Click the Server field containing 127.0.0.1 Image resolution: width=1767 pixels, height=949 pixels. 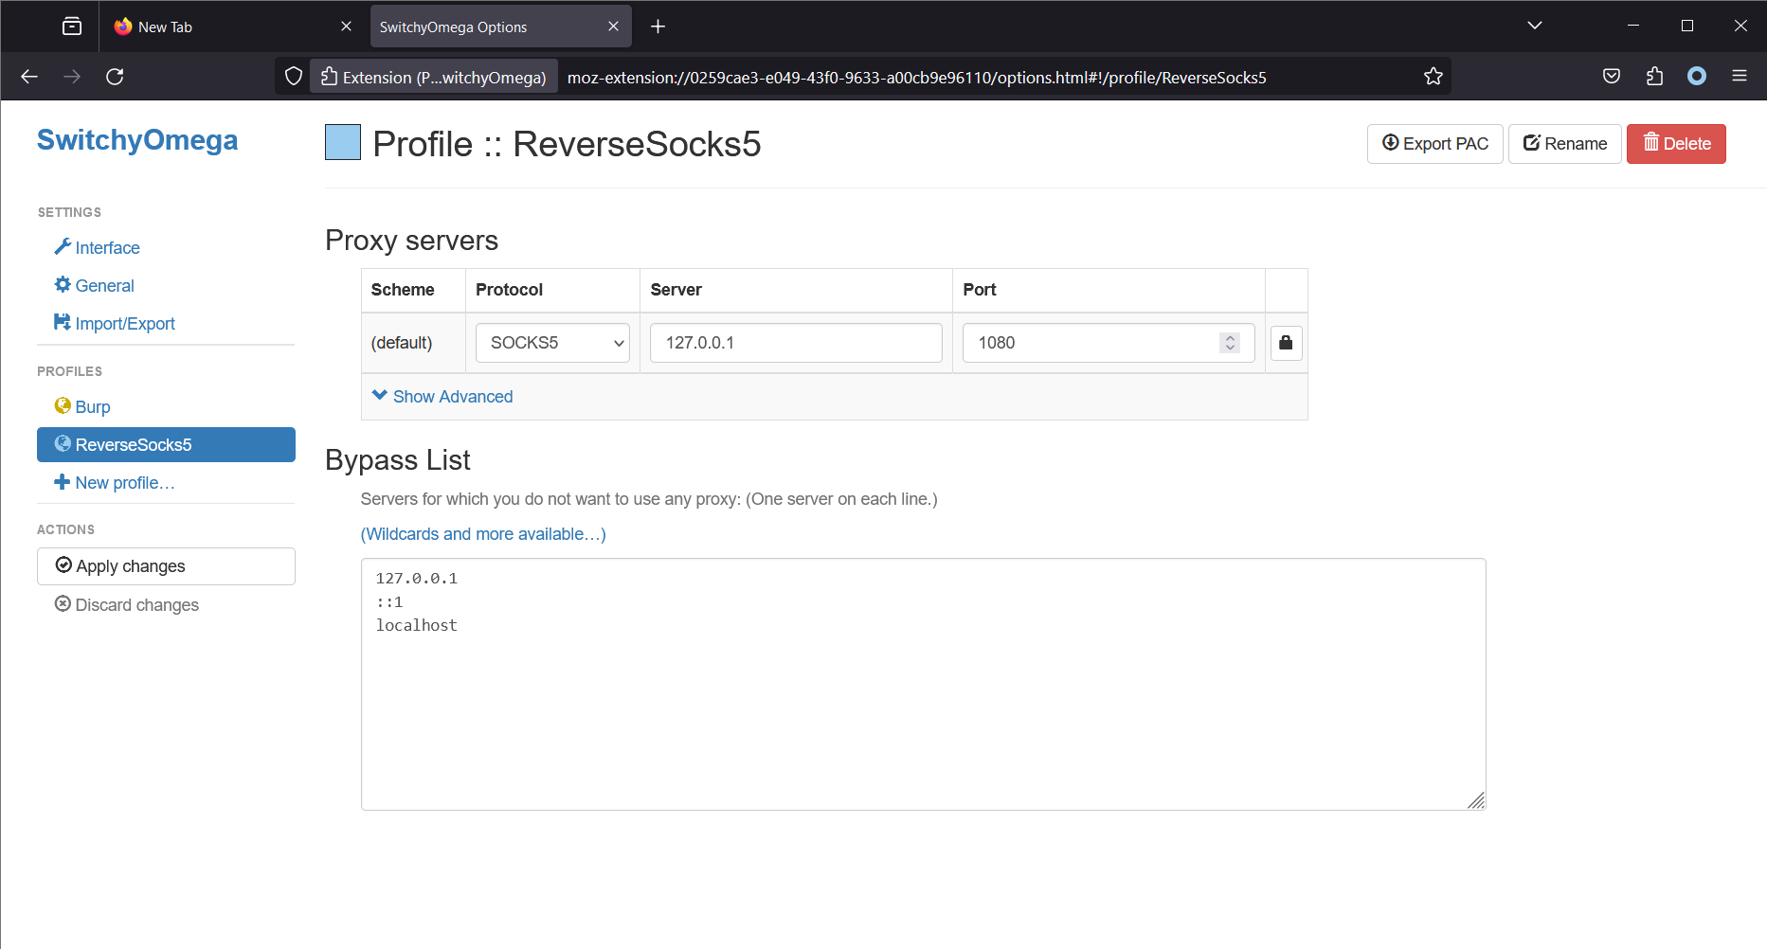click(x=796, y=343)
